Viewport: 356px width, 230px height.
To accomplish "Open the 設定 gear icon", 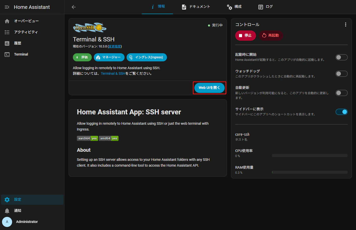I will [7, 199].
